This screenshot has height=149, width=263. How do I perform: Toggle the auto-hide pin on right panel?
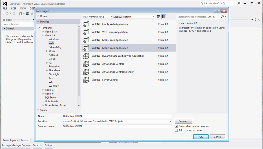(256, 19)
